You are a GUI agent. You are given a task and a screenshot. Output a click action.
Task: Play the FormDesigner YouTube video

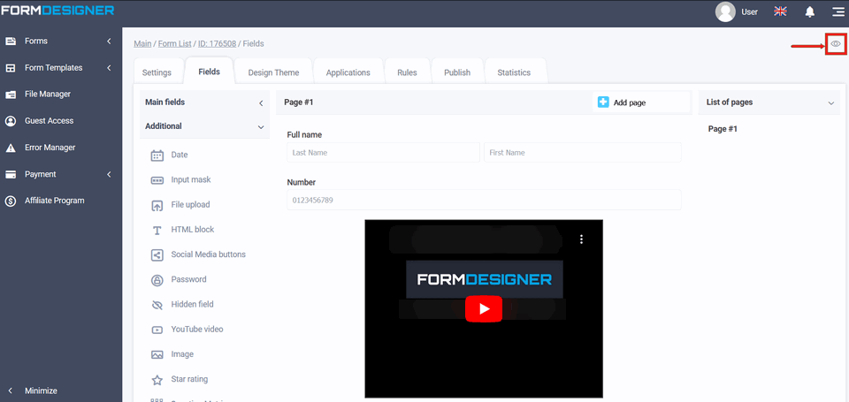coord(483,308)
